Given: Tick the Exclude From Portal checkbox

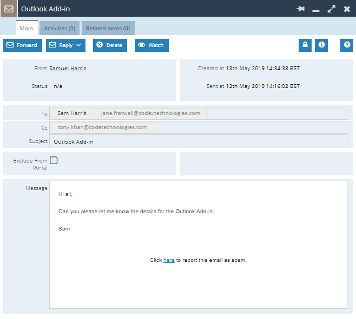Looking at the screenshot, I should coord(54,160).
